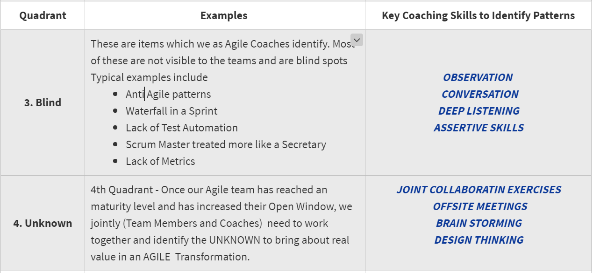Click the ASSERTIVE SKILLS text
Image resolution: width=593 pixels, height=273 pixels.
pos(479,128)
